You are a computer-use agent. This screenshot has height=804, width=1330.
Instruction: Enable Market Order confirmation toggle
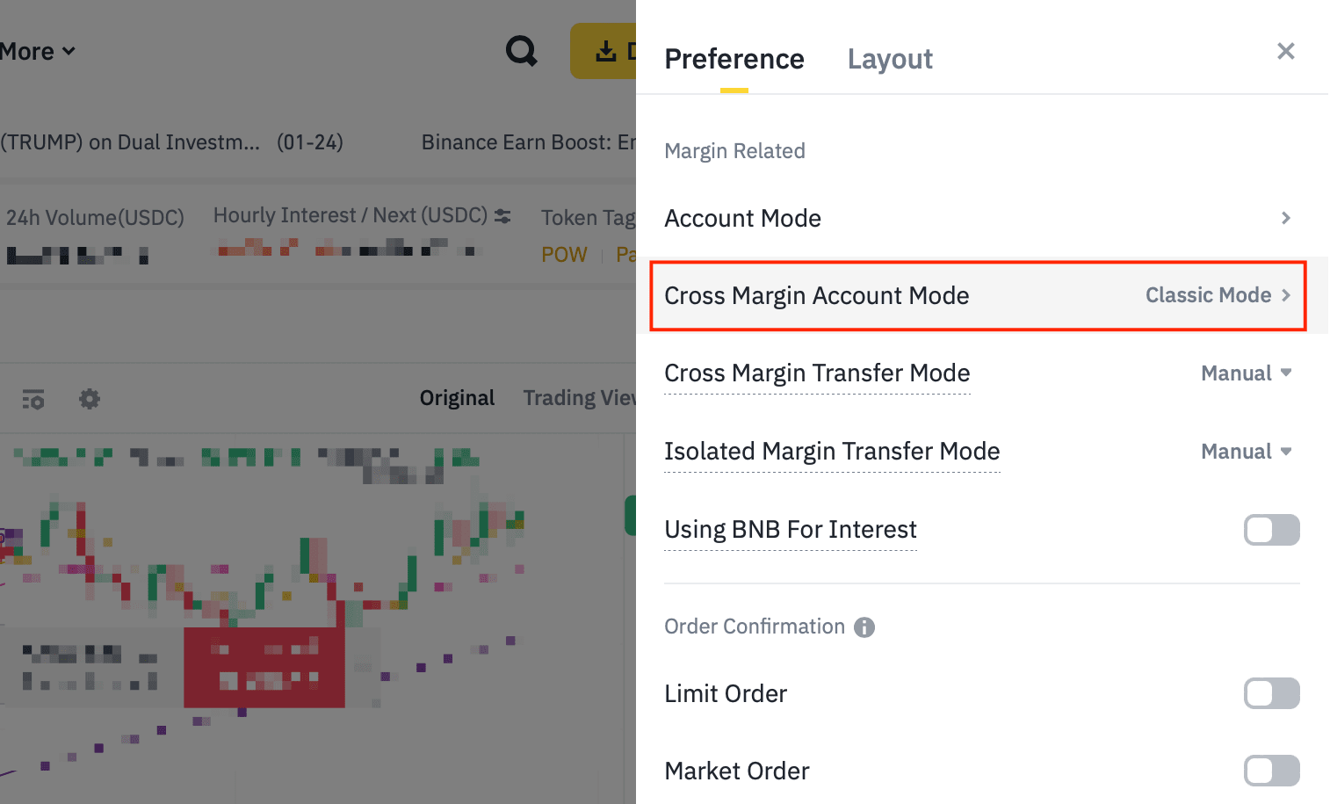tap(1271, 771)
